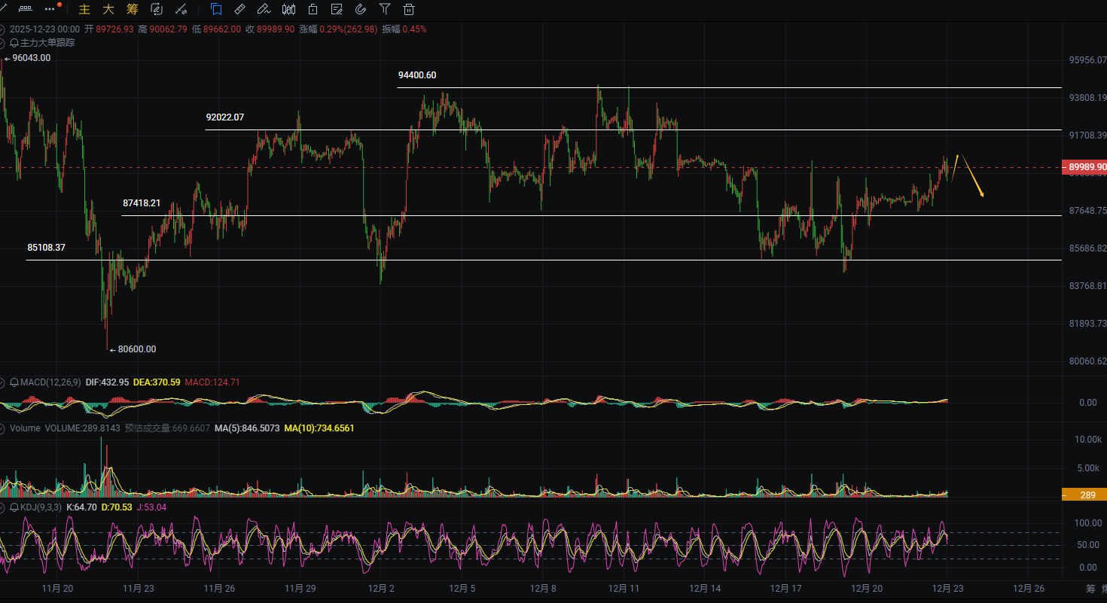Screen dimensions: 1107x603
Task: Click the magnet snap icon
Action: pos(360,9)
